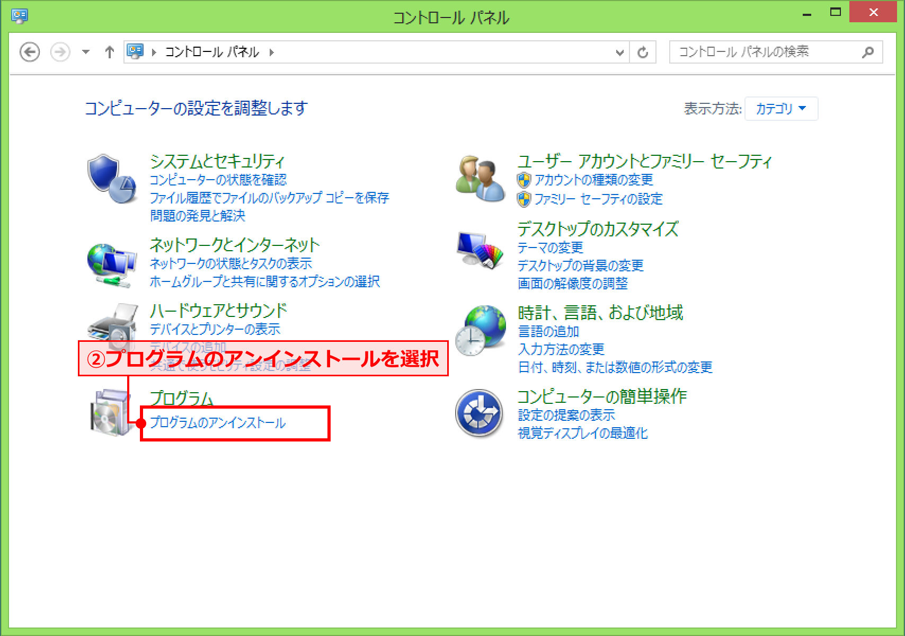Open ファイル履歴でファイルのバックアップ コピーを保存 link

[x=269, y=198]
